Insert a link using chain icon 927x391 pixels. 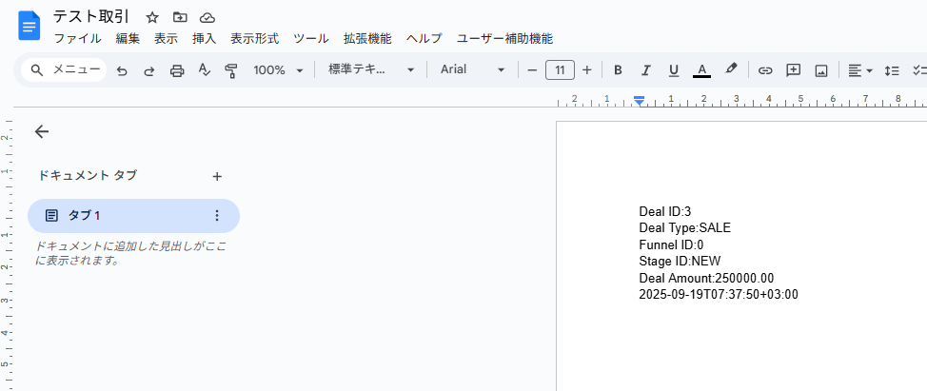[765, 70]
